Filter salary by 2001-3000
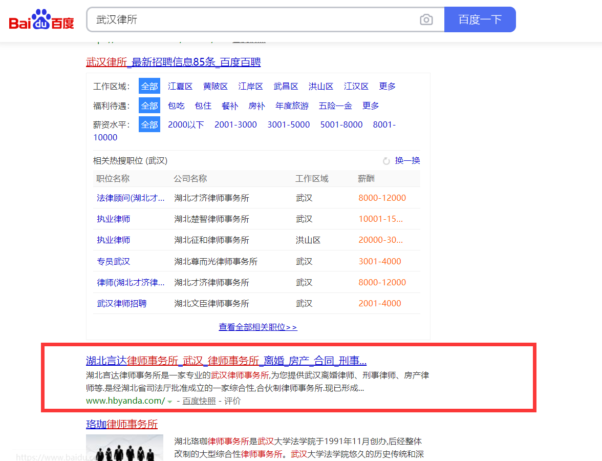The width and height of the screenshot is (602, 461). pos(235,125)
